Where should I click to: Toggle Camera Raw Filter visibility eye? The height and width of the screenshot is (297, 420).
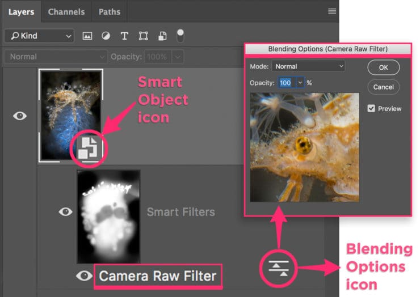[85, 276]
